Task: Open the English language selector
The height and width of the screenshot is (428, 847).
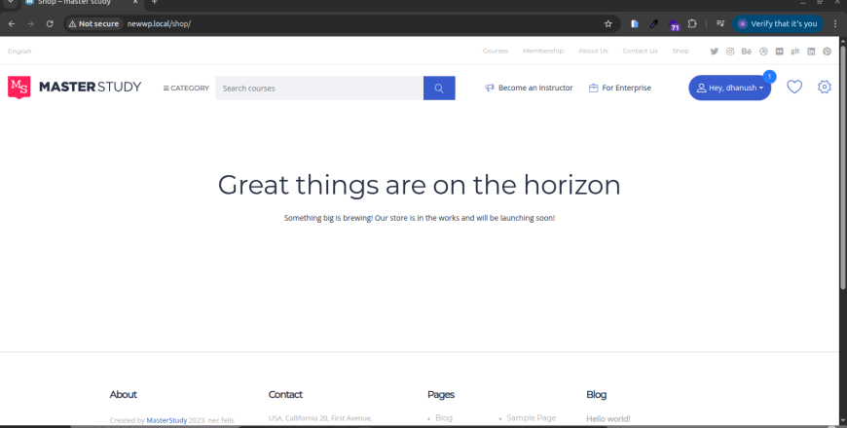Action: click(x=20, y=52)
